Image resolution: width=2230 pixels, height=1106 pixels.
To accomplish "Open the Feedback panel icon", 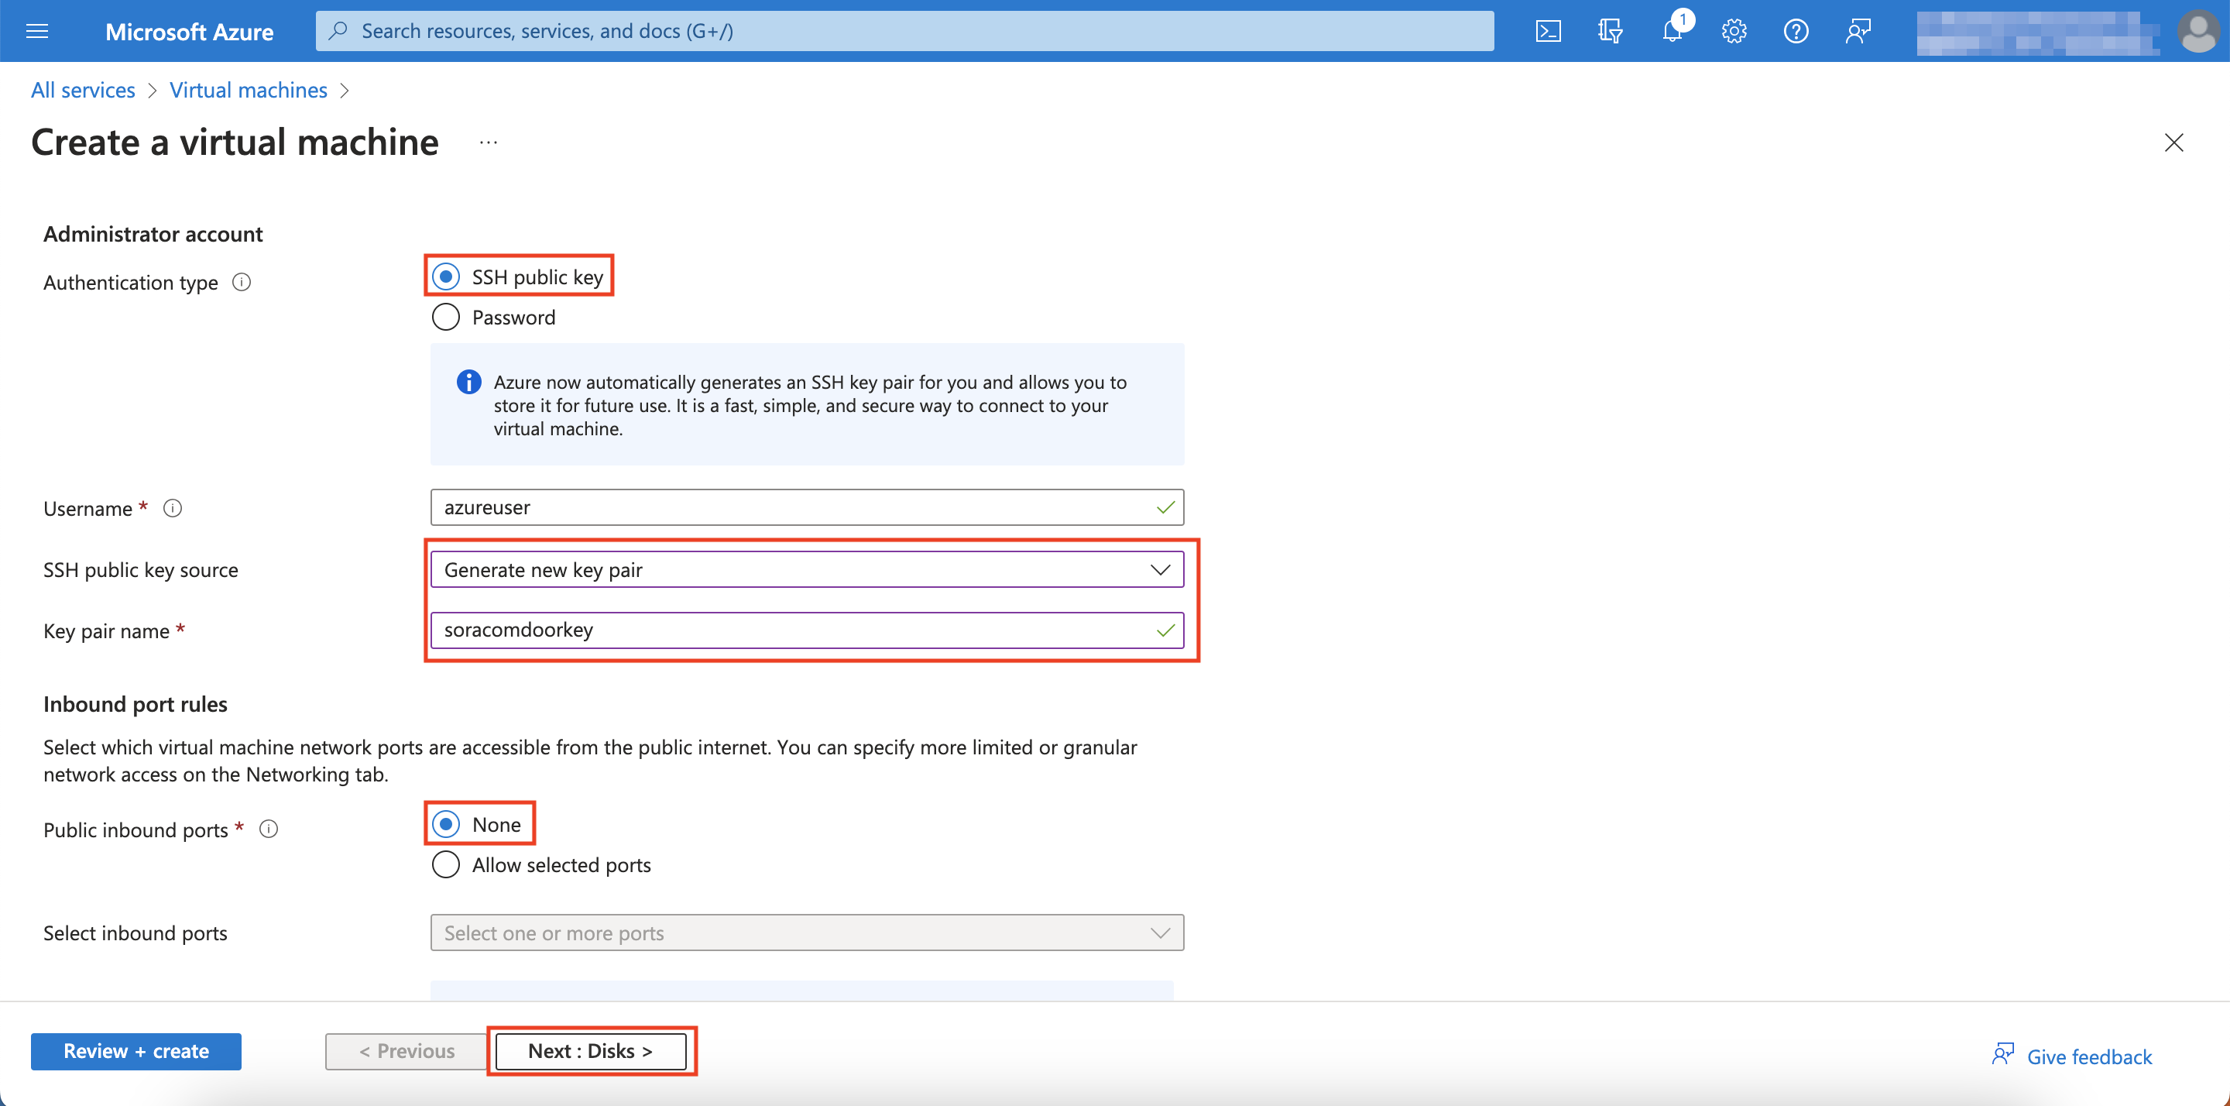I will [1858, 30].
